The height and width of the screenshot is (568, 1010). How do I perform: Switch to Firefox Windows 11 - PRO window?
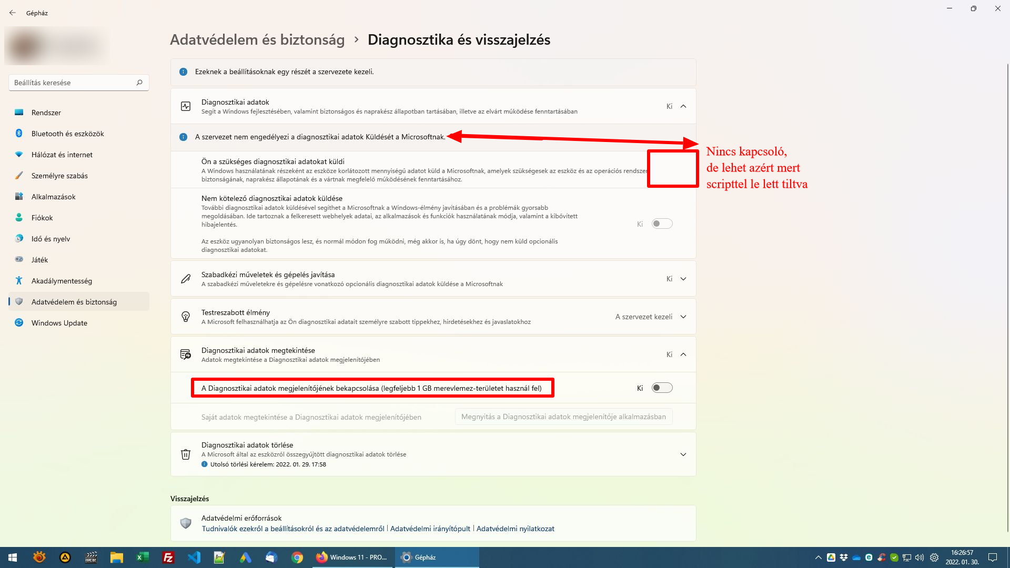pos(352,557)
